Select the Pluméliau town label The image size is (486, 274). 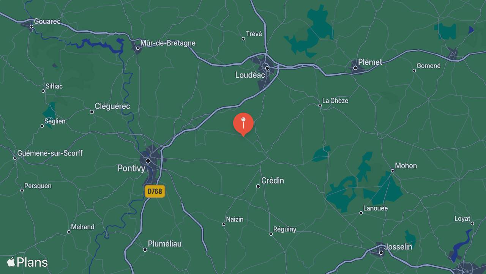click(x=165, y=244)
